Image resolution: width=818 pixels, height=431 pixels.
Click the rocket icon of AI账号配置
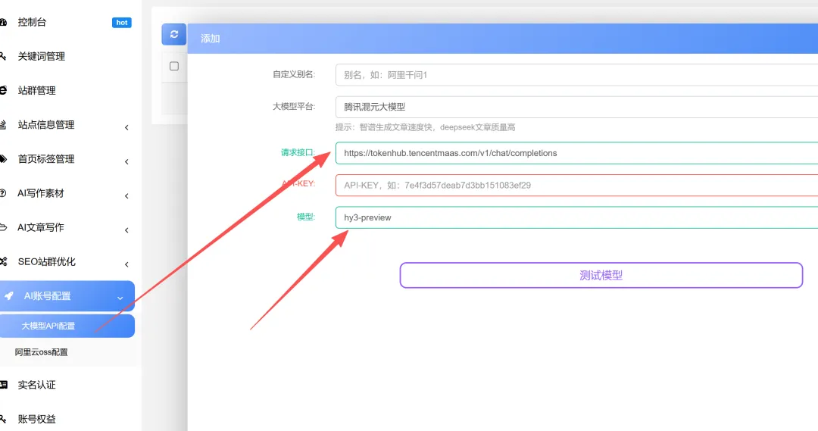9,296
